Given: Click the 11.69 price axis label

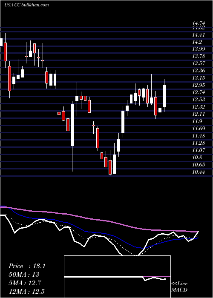Looking at the screenshot, I should point(199,129).
